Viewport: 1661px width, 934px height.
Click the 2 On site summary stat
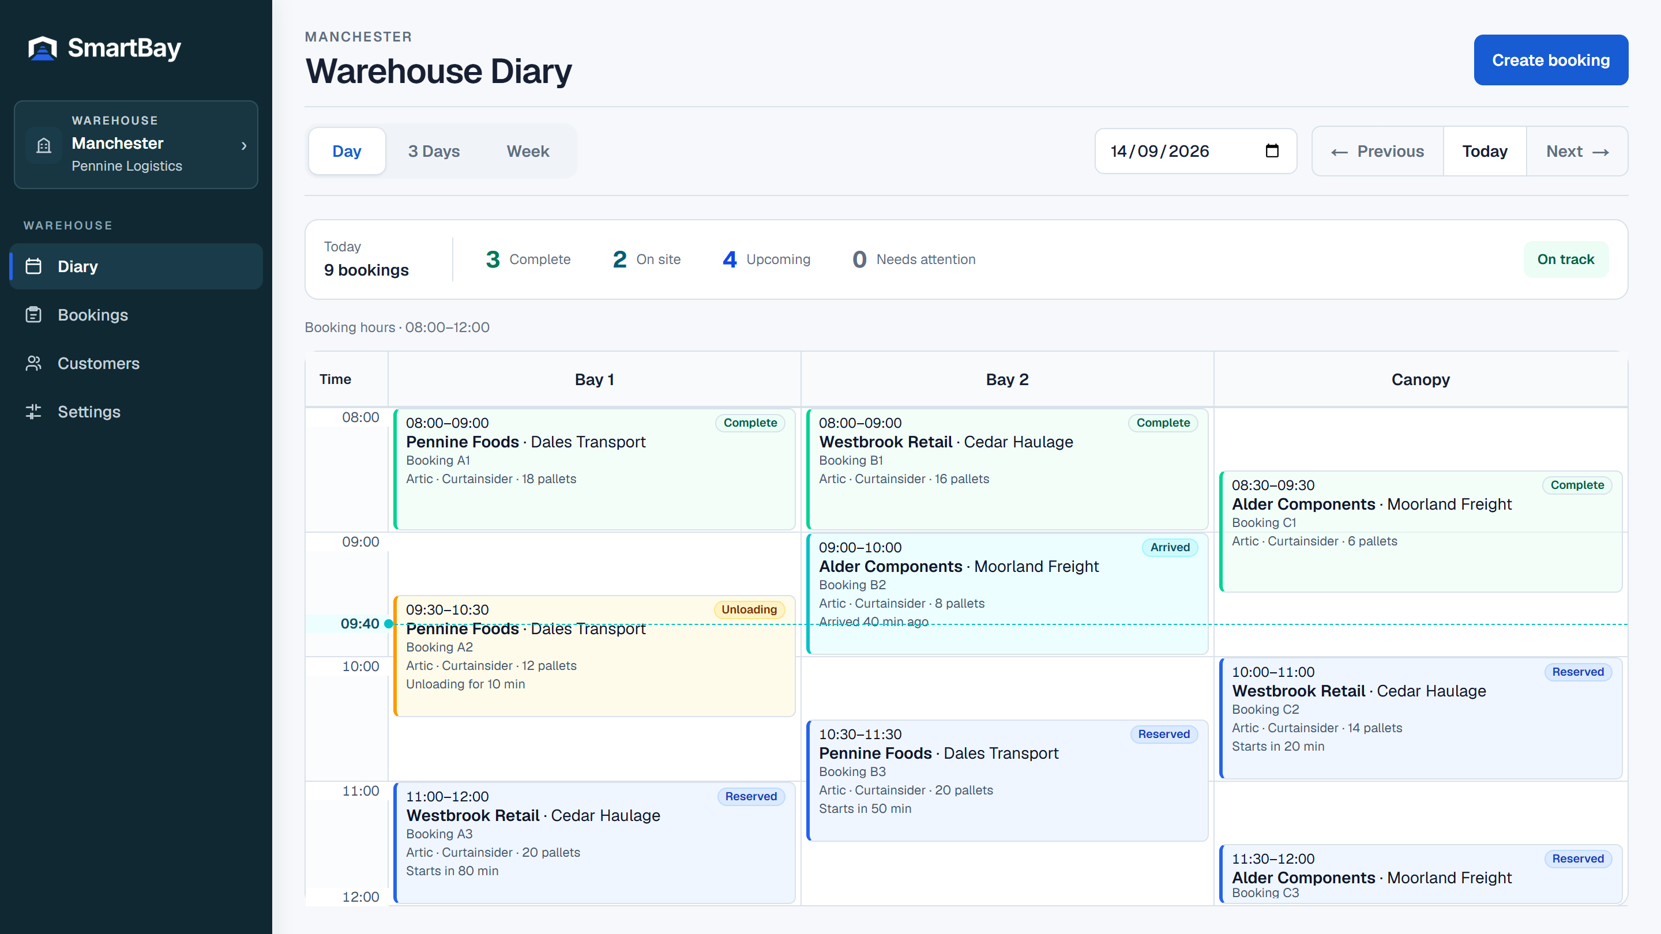pyautogui.click(x=646, y=259)
